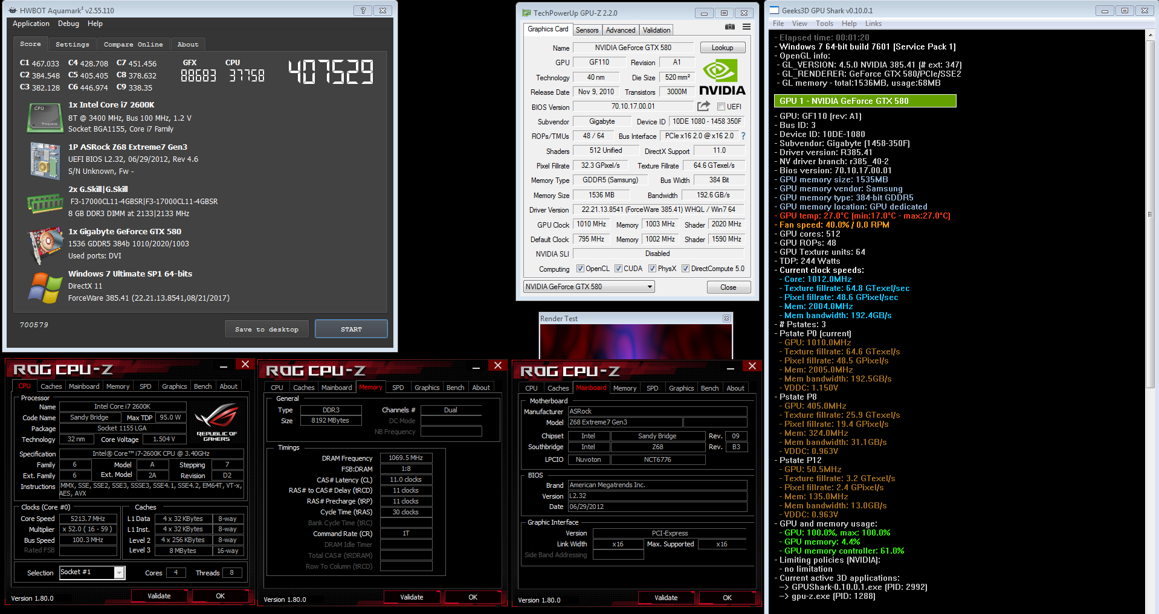Click the help question button in Aquamark title bar

363,10
